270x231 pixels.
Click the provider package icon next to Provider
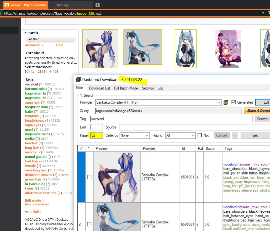click(226, 102)
